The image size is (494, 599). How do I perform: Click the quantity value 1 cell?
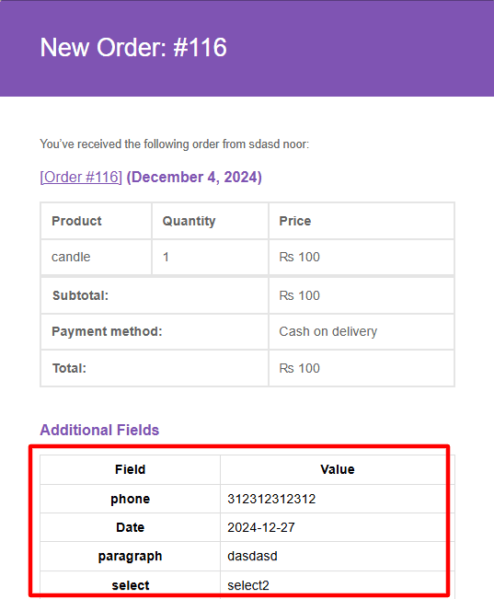pyautogui.click(x=210, y=257)
